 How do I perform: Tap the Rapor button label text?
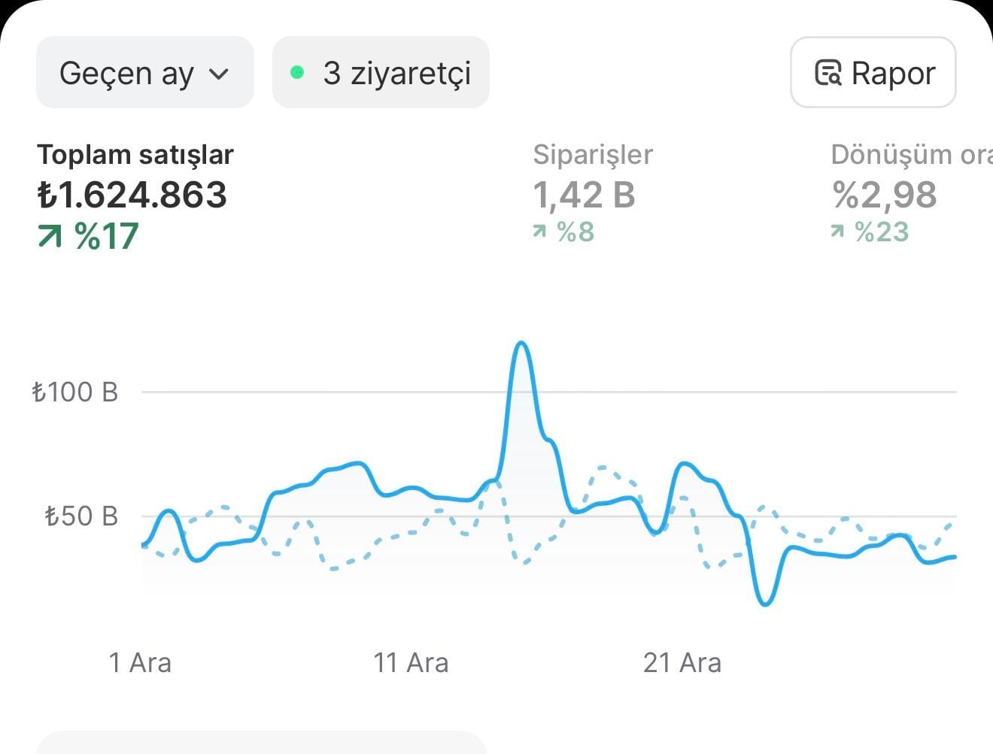pyautogui.click(x=893, y=74)
